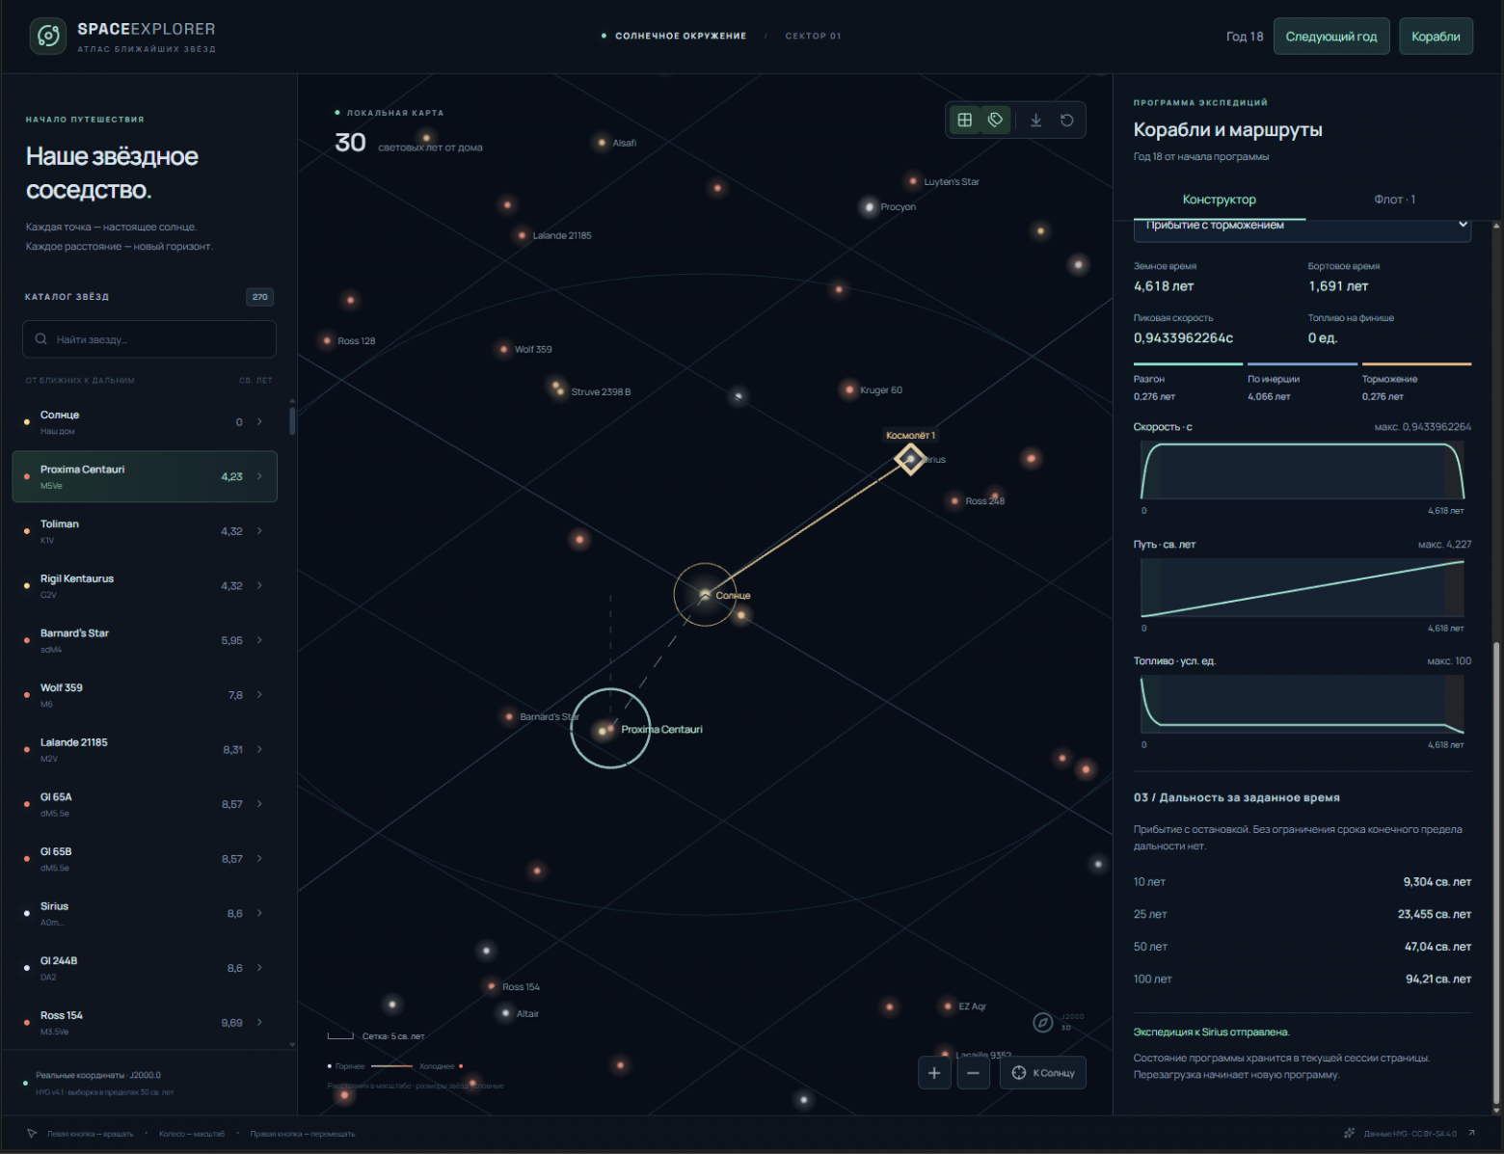The width and height of the screenshot is (1504, 1154).
Task: Click the Солнечное окружение breadcrumb
Action: coord(681,36)
